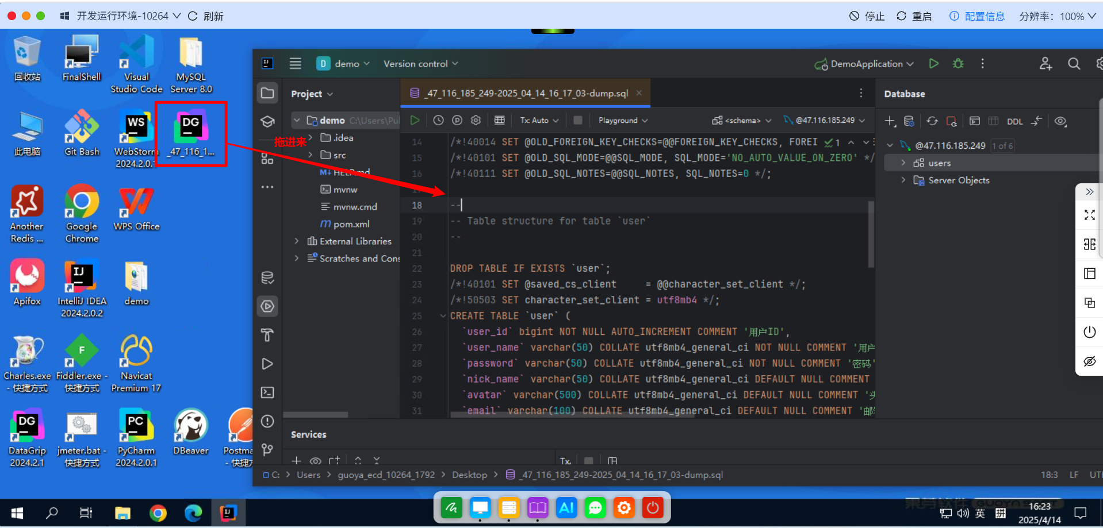Image resolution: width=1103 pixels, height=528 pixels.
Task: Click the DDL button in Database panel
Action: [x=1015, y=122]
